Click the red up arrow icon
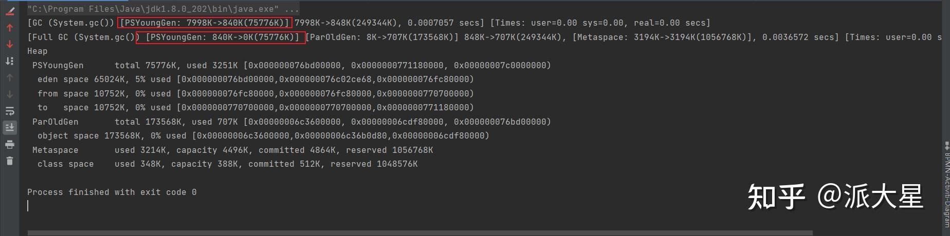950x236 pixels. [x=10, y=28]
